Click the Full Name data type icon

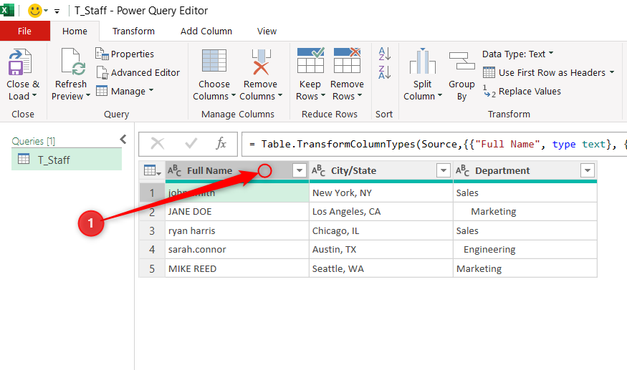pyautogui.click(x=174, y=170)
